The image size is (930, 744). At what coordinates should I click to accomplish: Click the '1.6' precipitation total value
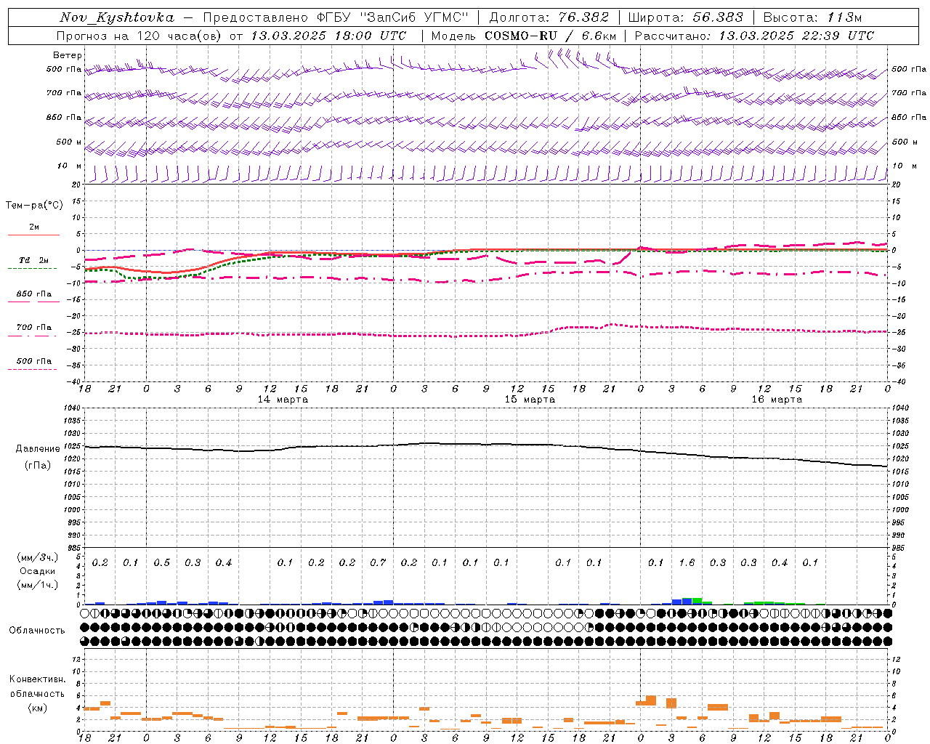pyautogui.click(x=687, y=562)
